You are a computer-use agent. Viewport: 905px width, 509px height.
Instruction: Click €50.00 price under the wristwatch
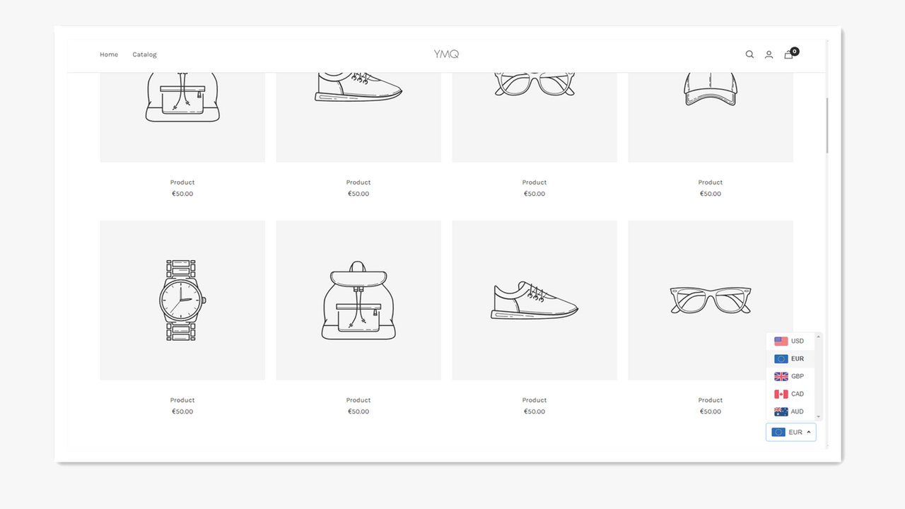click(x=182, y=411)
